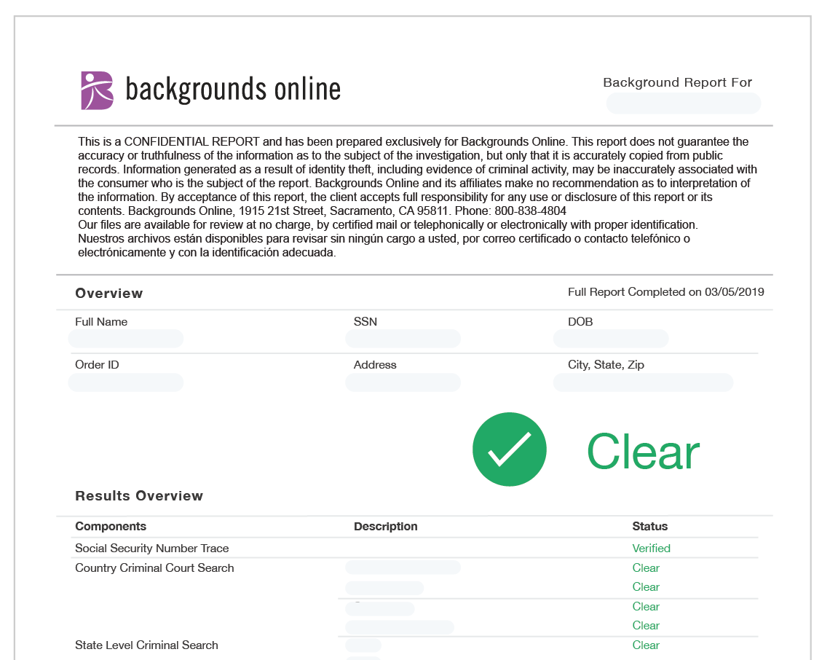The height and width of the screenshot is (660, 830).
Task: Click the redacted DOB value
Action: [x=611, y=339]
